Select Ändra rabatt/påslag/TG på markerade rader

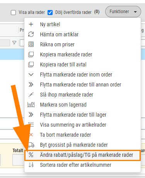(x=82, y=155)
